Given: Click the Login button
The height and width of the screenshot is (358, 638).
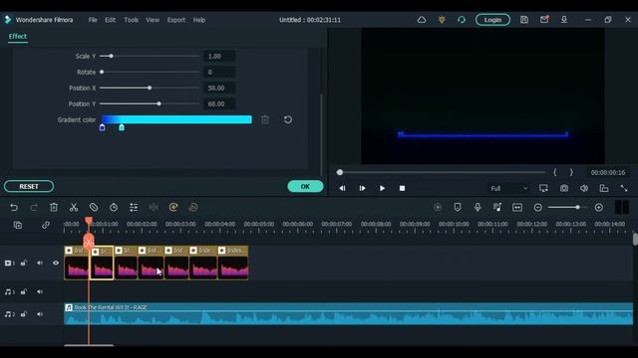Looking at the screenshot, I should [x=492, y=20].
